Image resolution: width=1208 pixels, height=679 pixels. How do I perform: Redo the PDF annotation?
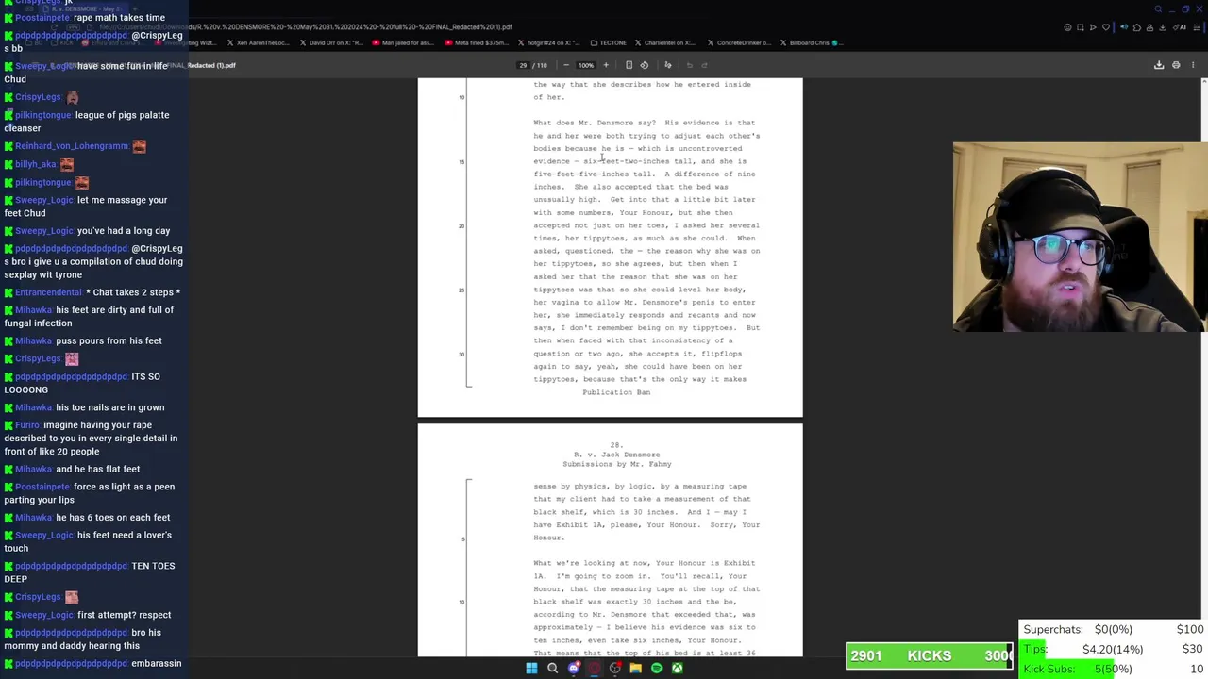[x=704, y=65]
